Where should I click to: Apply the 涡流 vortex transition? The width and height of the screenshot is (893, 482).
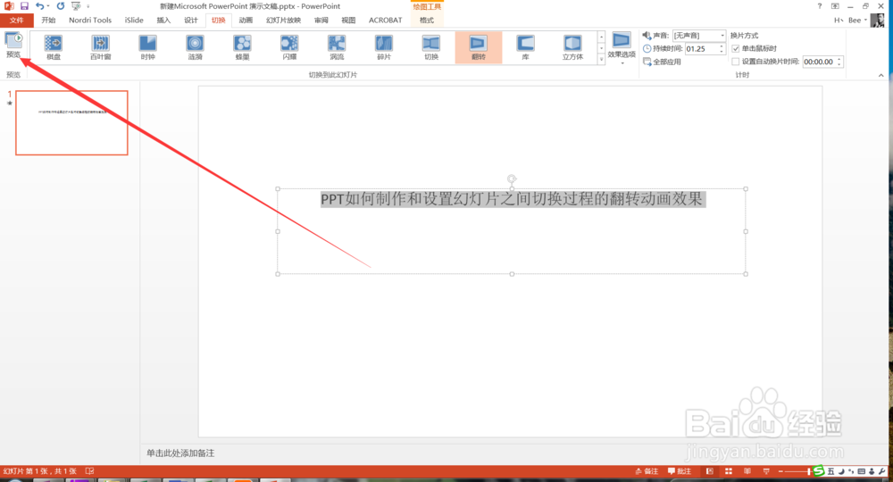pos(337,46)
